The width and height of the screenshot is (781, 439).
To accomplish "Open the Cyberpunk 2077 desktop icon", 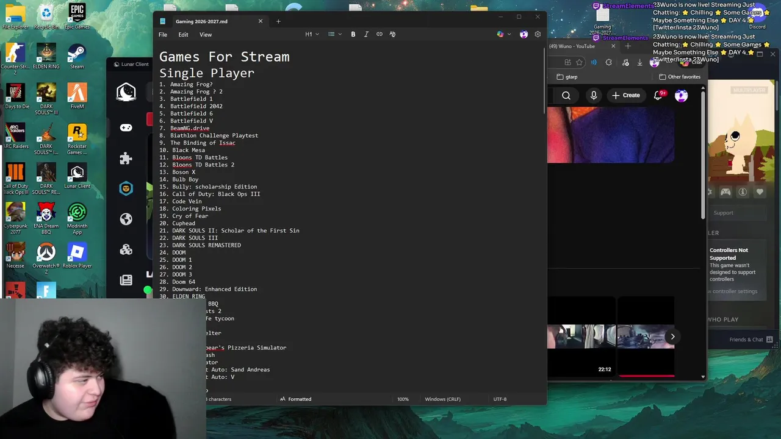I will tap(15, 218).
